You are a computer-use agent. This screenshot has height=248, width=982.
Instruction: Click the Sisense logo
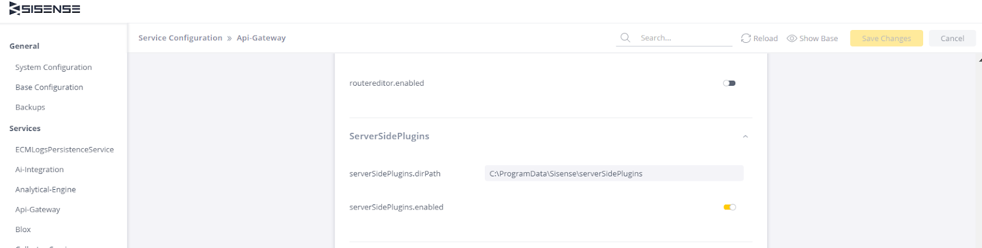pos(45,9)
